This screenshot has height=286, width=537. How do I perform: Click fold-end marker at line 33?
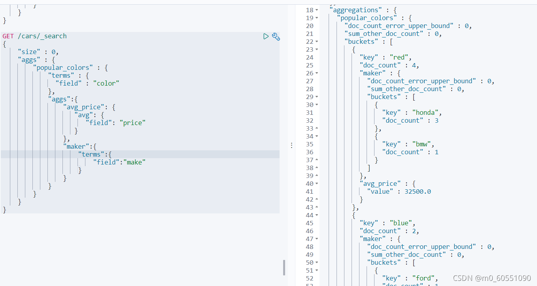[x=318, y=128]
